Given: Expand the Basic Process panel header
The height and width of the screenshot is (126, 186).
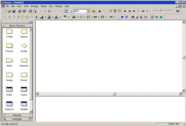Looking at the screenshot, I should (17, 26).
